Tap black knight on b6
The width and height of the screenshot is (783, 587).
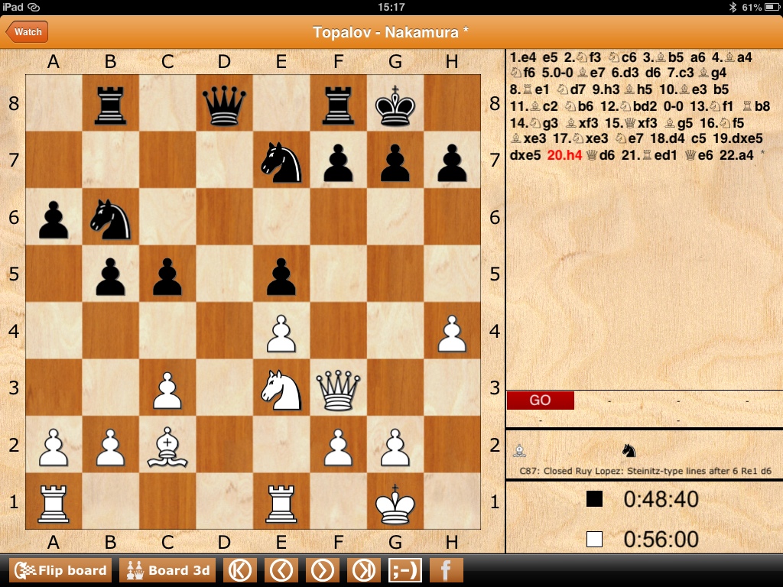coord(111,218)
